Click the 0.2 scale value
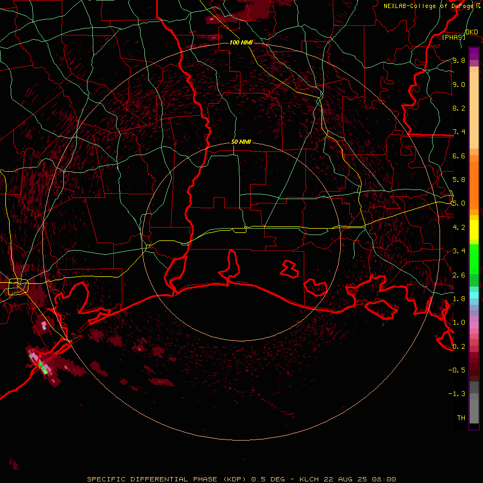483x483 pixels. point(459,347)
